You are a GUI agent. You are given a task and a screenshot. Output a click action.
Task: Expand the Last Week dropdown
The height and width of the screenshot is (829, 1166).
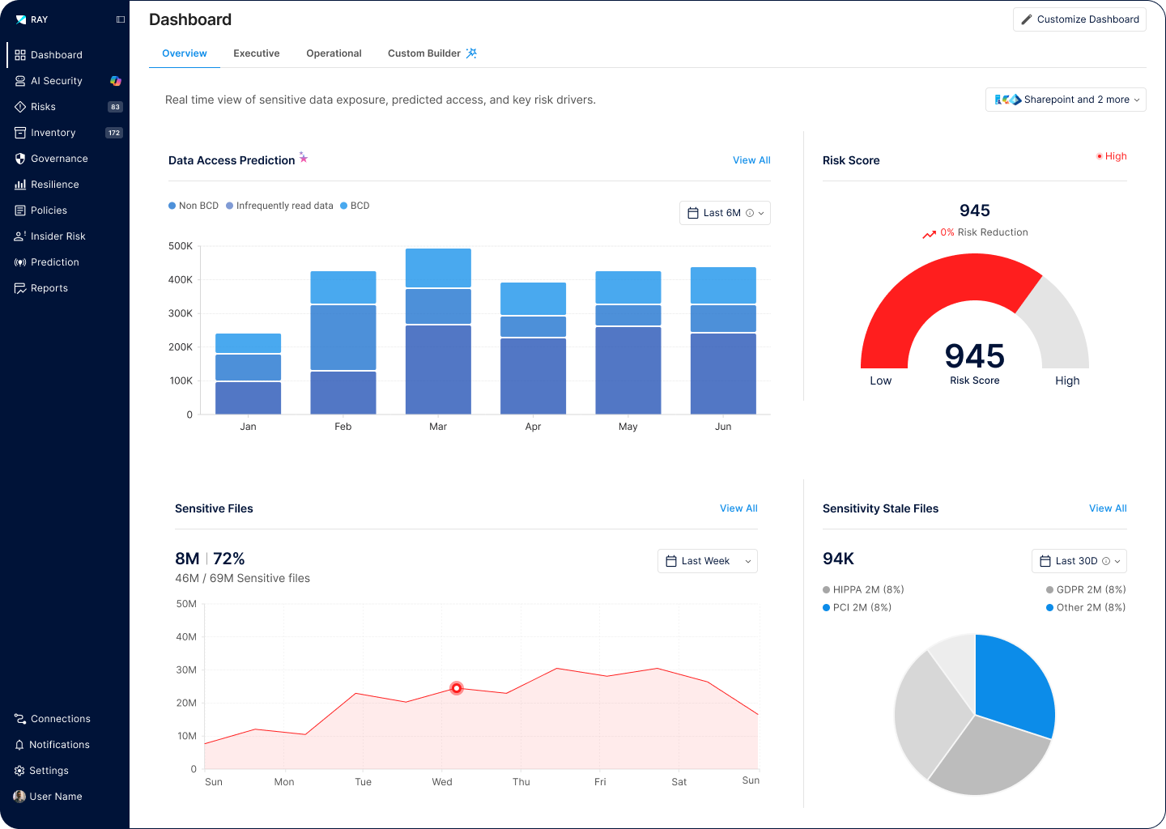click(x=707, y=561)
